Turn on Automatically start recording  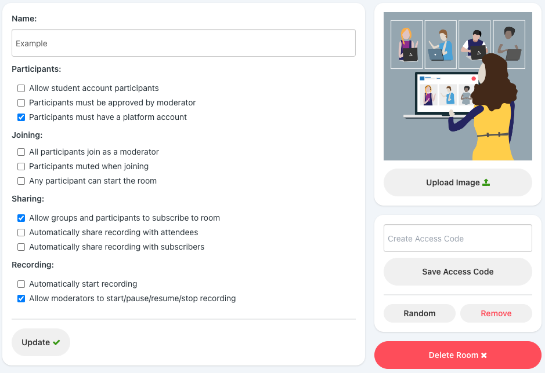click(21, 284)
